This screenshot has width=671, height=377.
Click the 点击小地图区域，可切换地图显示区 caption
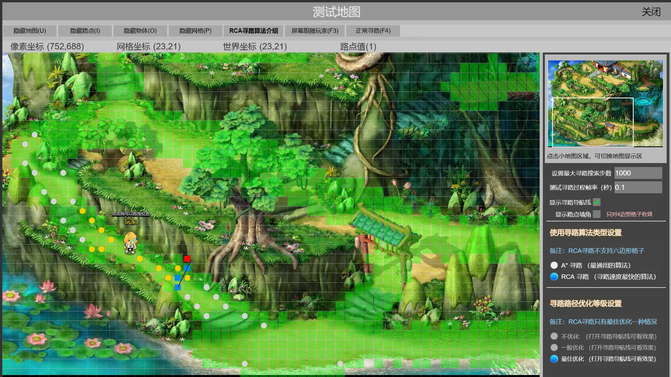[x=594, y=156]
